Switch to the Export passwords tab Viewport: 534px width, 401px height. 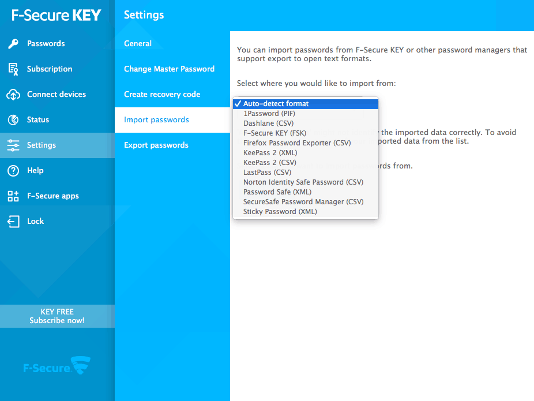(x=156, y=145)
